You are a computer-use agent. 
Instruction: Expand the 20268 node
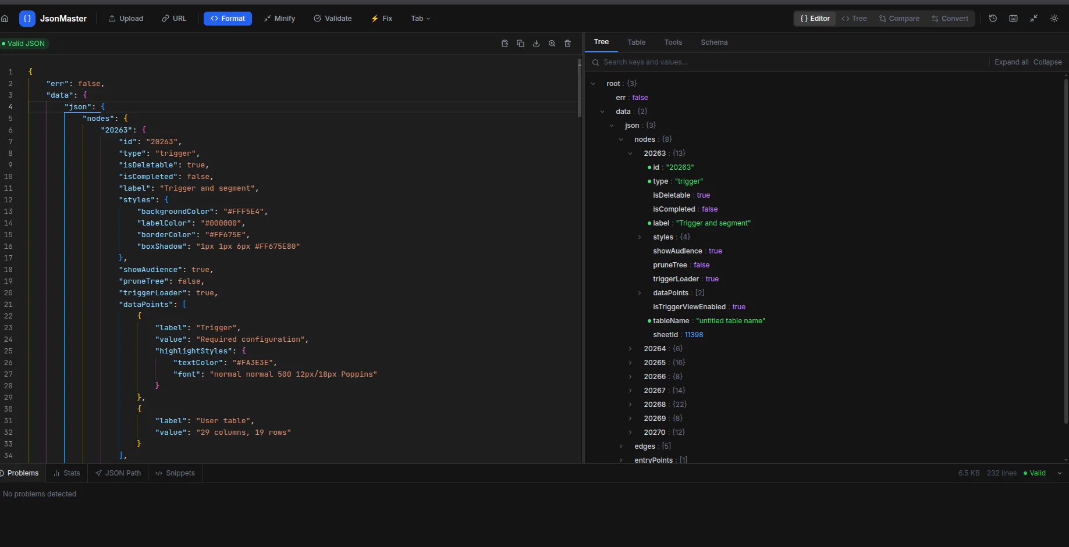[630, 405]
